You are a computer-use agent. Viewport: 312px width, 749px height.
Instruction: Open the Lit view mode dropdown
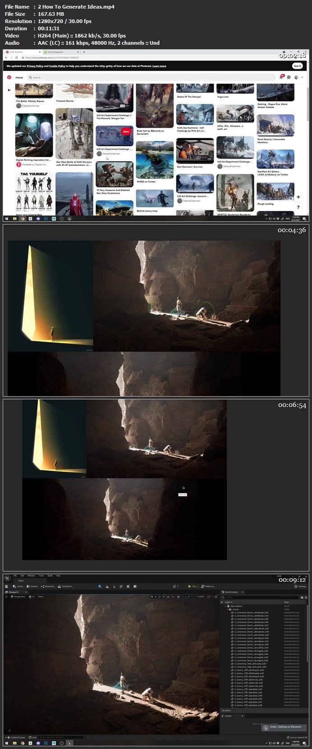32,597
